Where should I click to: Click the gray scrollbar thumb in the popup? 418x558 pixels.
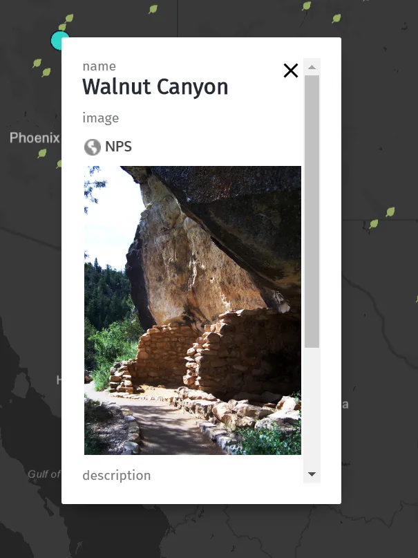[312, 212]
